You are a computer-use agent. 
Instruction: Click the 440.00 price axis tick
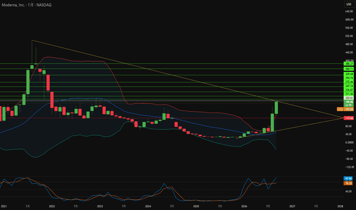pos(349,52)
